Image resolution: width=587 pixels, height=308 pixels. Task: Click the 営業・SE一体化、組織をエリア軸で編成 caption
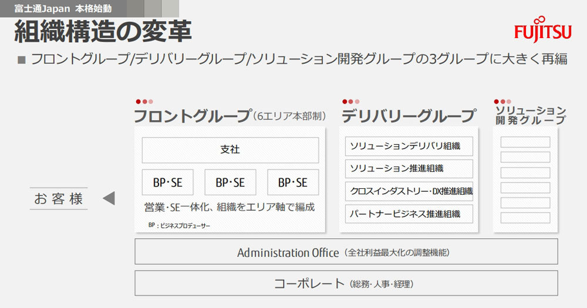(x=230, y=207)
